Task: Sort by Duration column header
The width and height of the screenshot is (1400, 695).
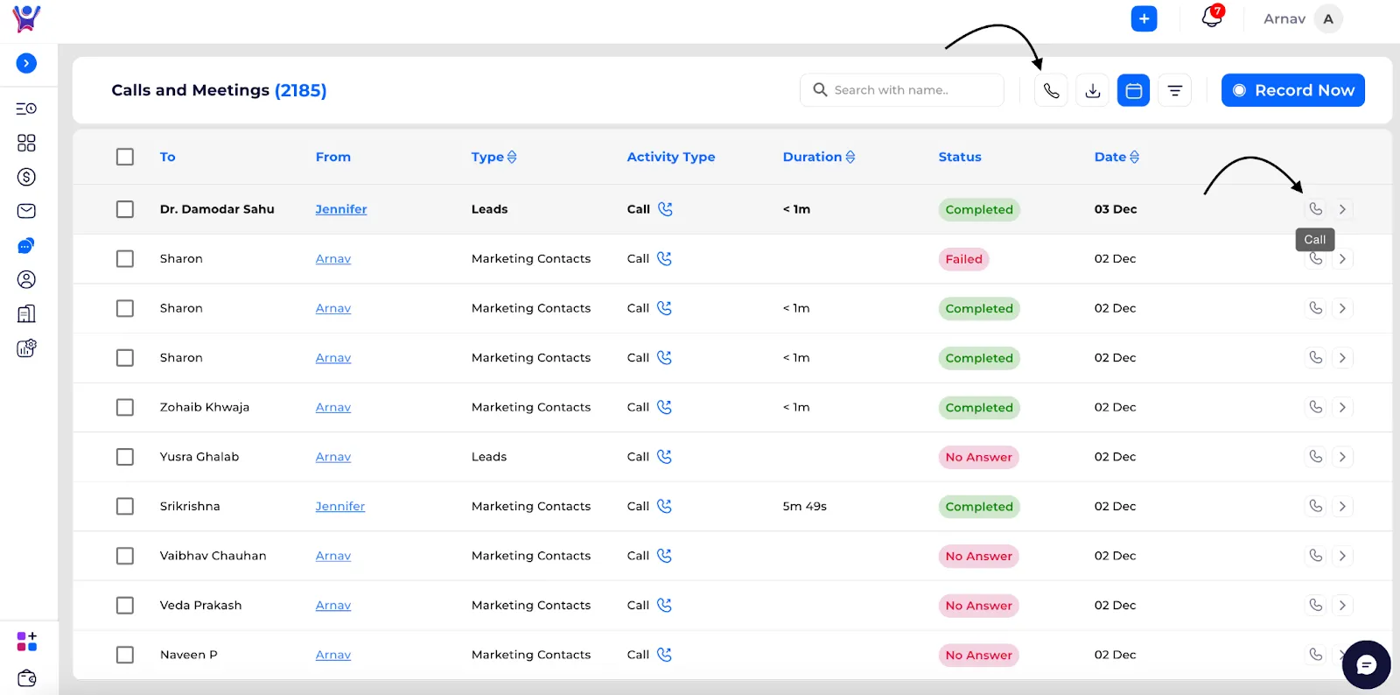Action: coord(819,157)
